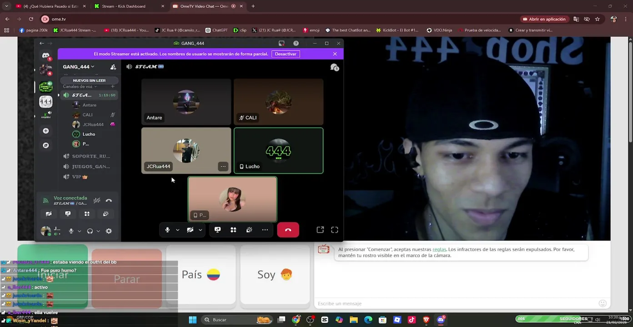Hang up the call with red button
The height and width of the screenshot is (327, 633).
[x=288, y=230]
